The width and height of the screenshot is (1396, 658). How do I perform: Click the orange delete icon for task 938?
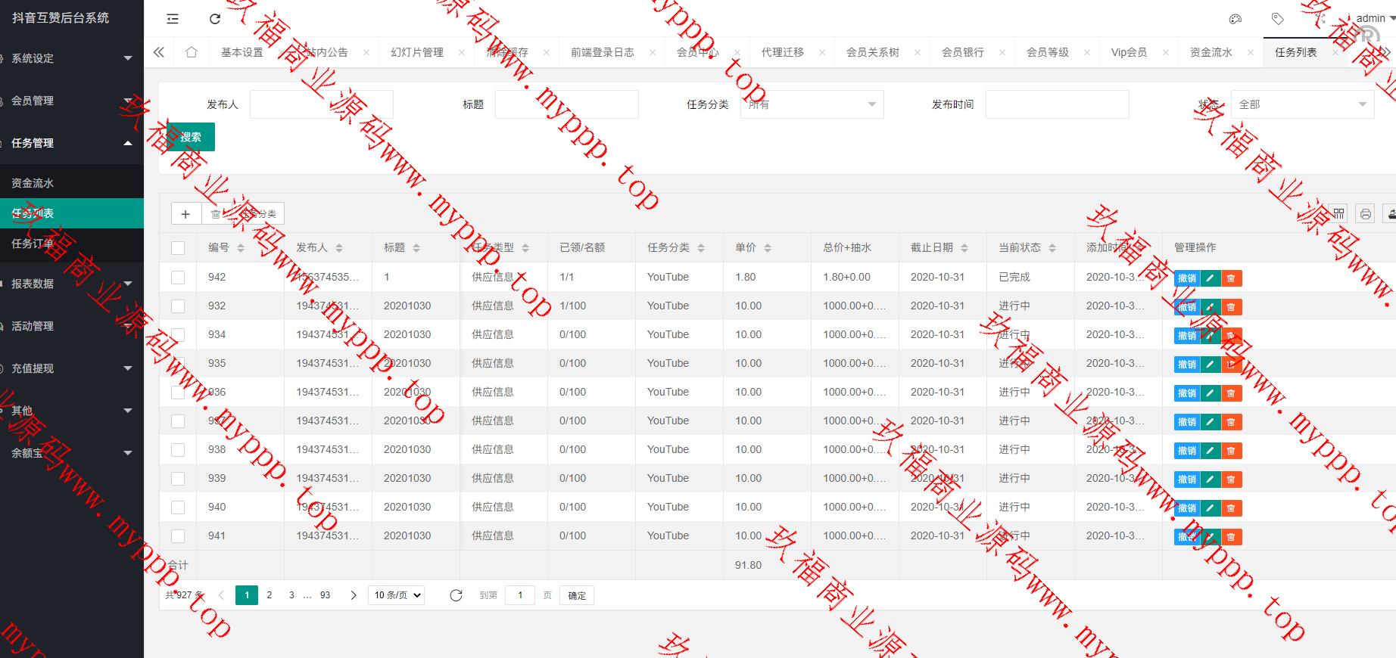(x=1231, y=451)
